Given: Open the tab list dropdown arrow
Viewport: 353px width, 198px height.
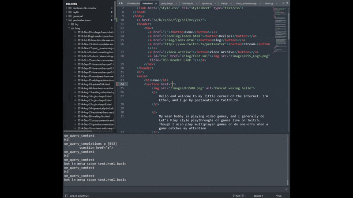Looking at the screenshot, I should pyautogui.click(x=287, y=4).
